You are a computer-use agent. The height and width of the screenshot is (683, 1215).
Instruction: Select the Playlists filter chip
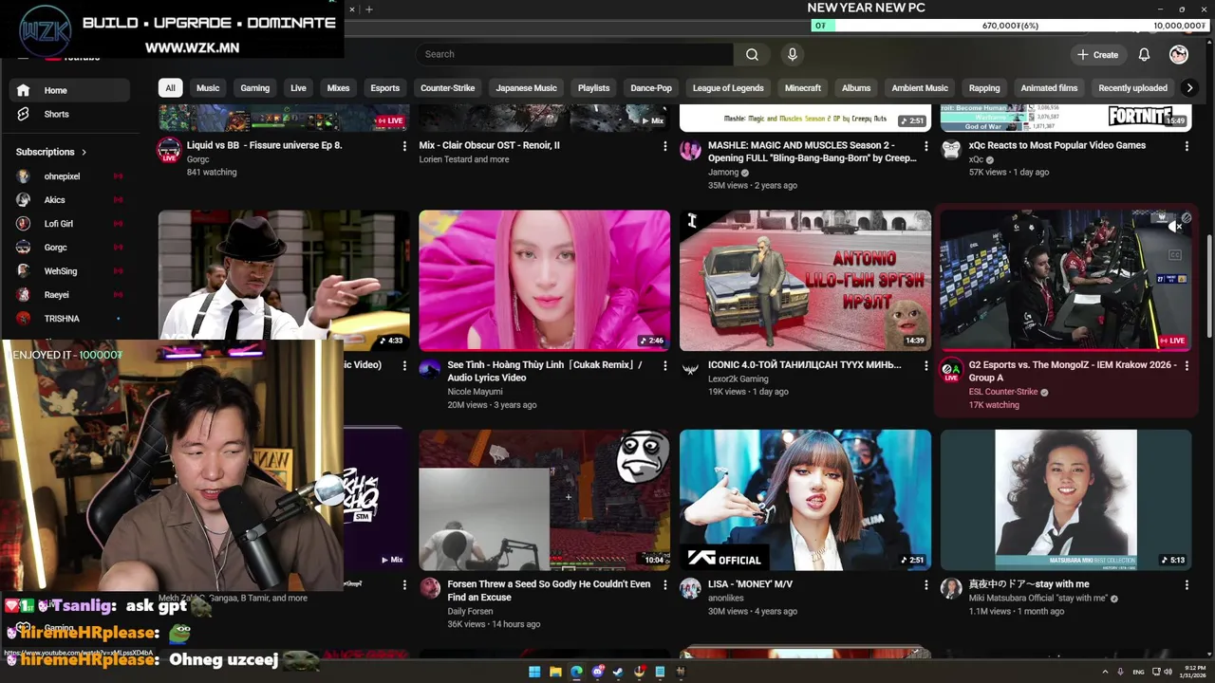593,88
